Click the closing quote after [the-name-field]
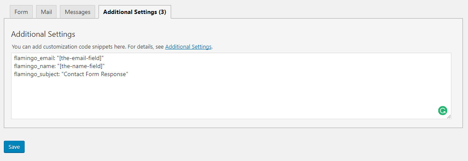The width and height of the screenshot is (468, 161). point(103,65)
